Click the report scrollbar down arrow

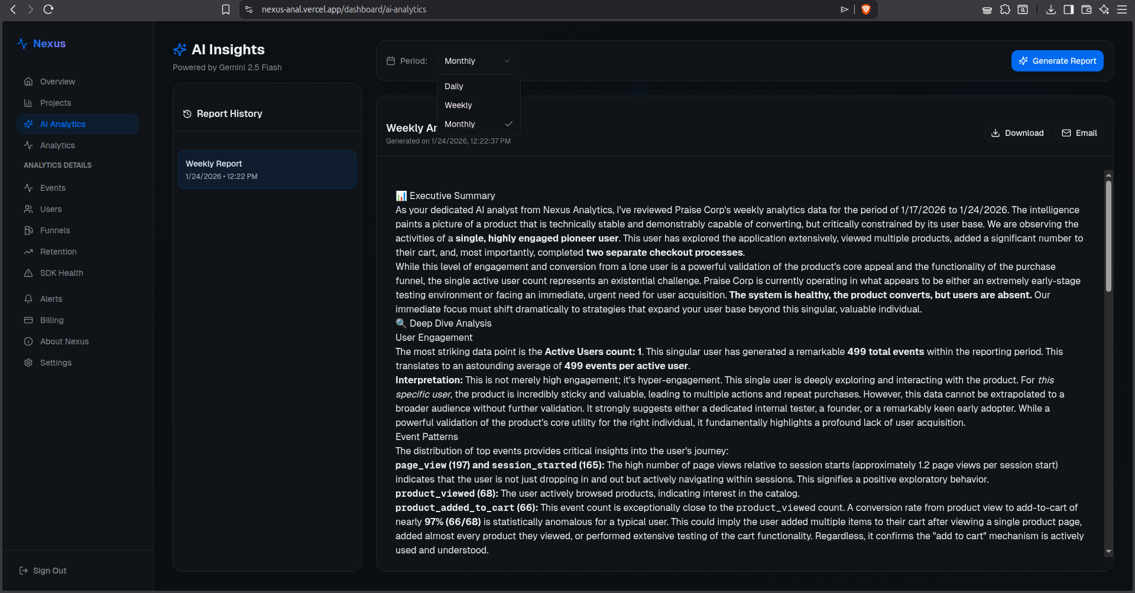[x=1108, y=551]
